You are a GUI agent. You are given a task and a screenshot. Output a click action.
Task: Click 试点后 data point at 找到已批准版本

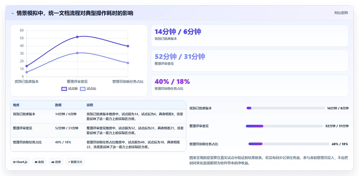(27, 72)
